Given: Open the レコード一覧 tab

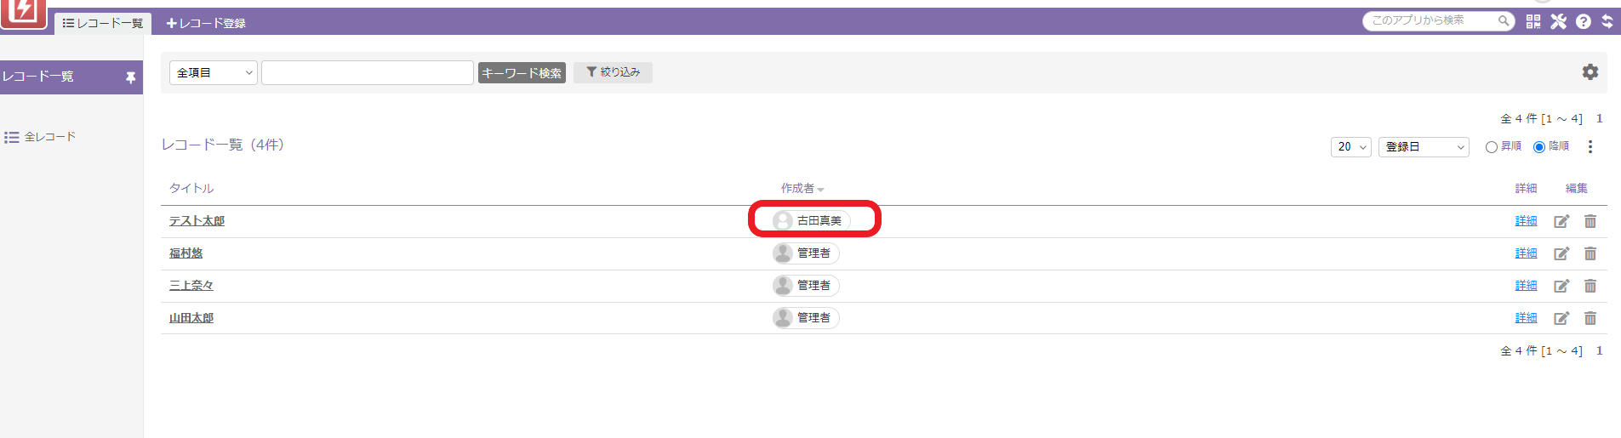Looking at the screenshot, I should coord(103,23).
